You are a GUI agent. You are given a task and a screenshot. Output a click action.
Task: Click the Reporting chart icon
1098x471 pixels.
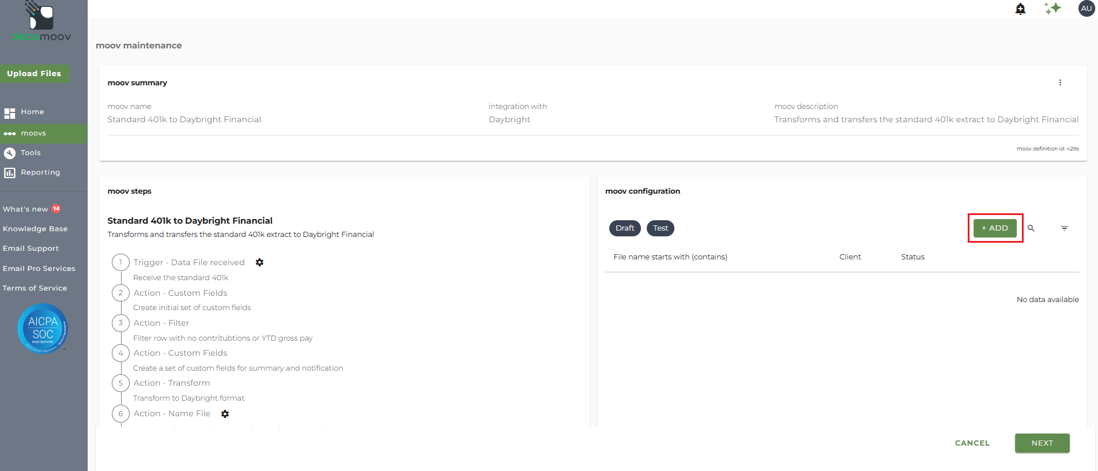coord(10,172)
